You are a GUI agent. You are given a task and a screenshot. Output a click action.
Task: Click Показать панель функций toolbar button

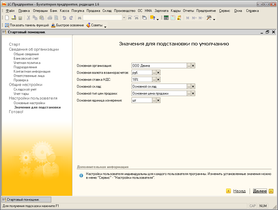click(27, 25)
